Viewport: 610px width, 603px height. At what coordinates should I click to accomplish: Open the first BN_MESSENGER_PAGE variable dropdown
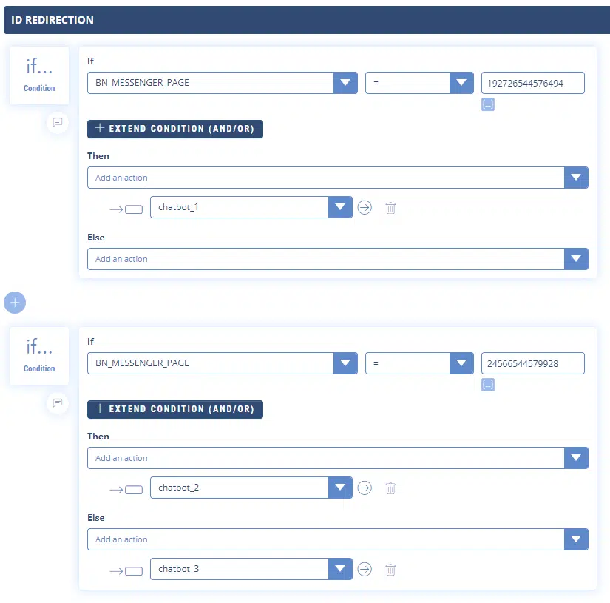coord(345,83)
